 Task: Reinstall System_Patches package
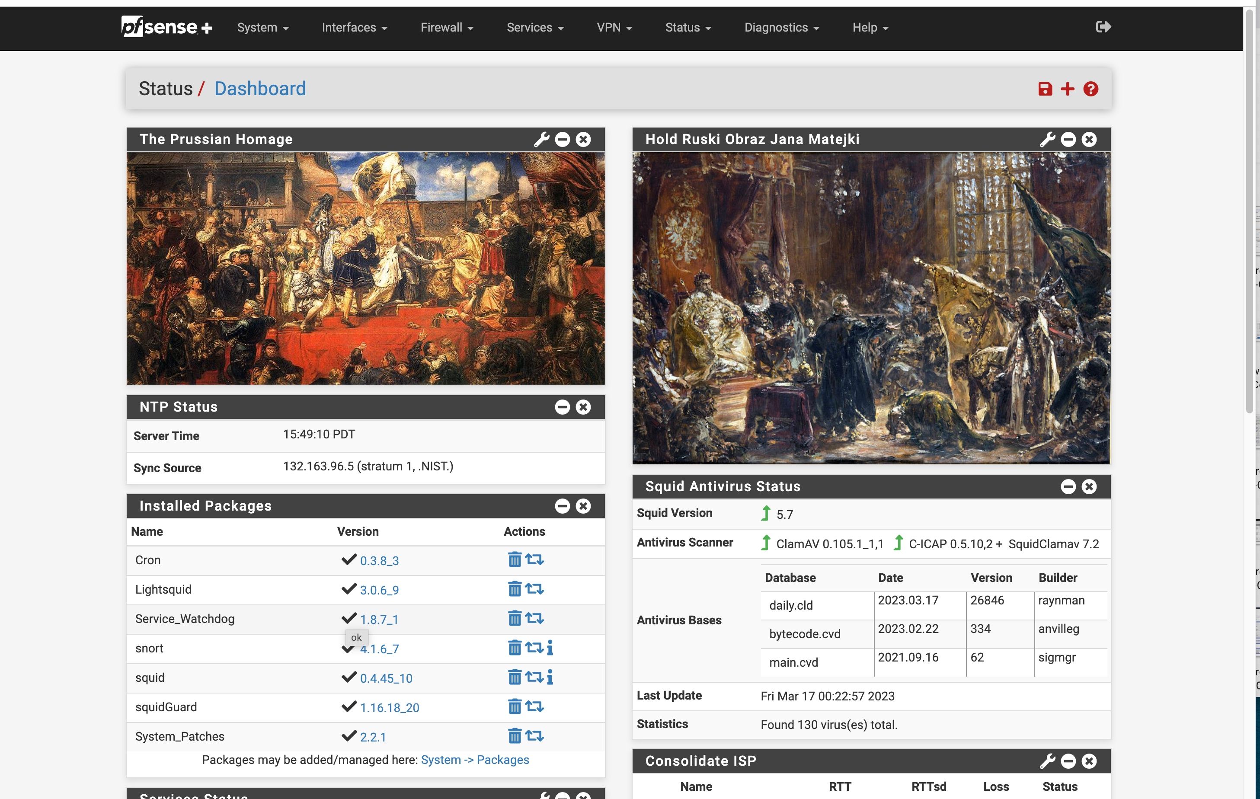[534, 736]
